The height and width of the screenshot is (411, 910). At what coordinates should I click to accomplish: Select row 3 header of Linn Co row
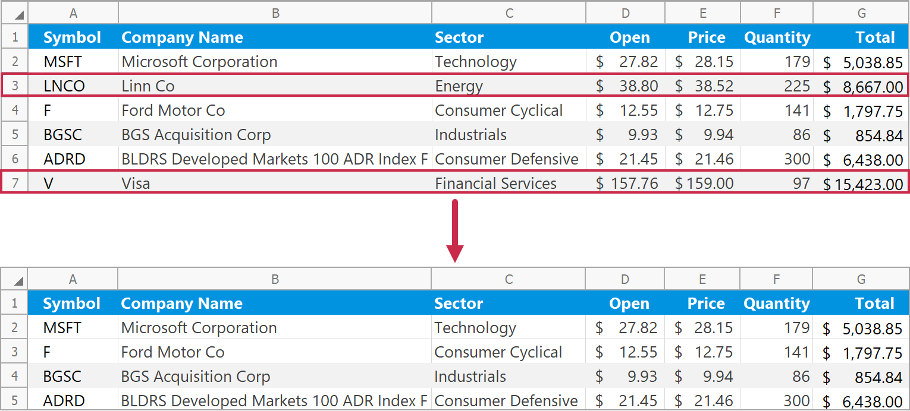pos(15,86)
